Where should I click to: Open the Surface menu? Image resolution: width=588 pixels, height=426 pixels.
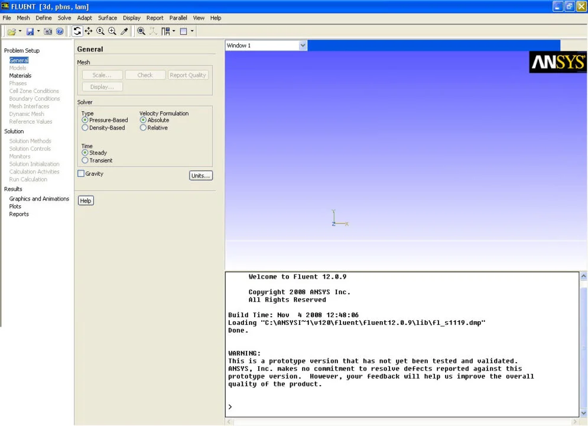[108, 18]
